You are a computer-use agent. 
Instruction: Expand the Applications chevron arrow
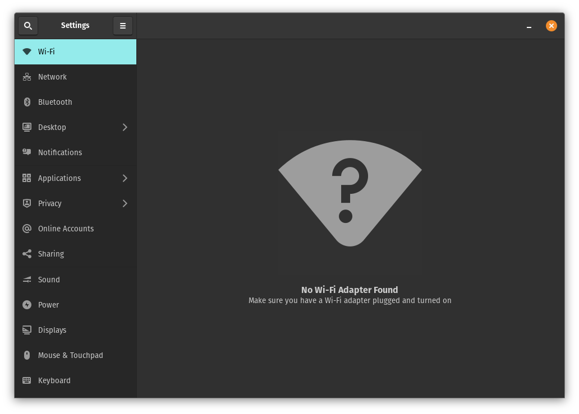click(x=125, y=178)
